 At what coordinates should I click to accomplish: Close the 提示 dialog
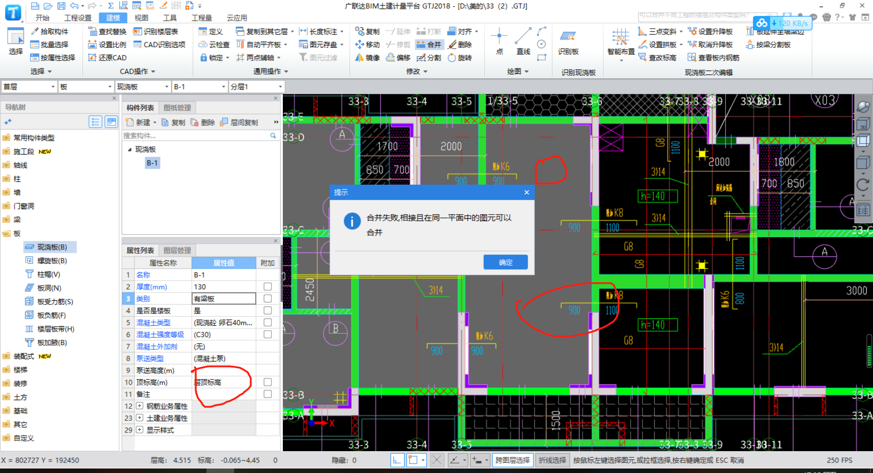(527, 192)
